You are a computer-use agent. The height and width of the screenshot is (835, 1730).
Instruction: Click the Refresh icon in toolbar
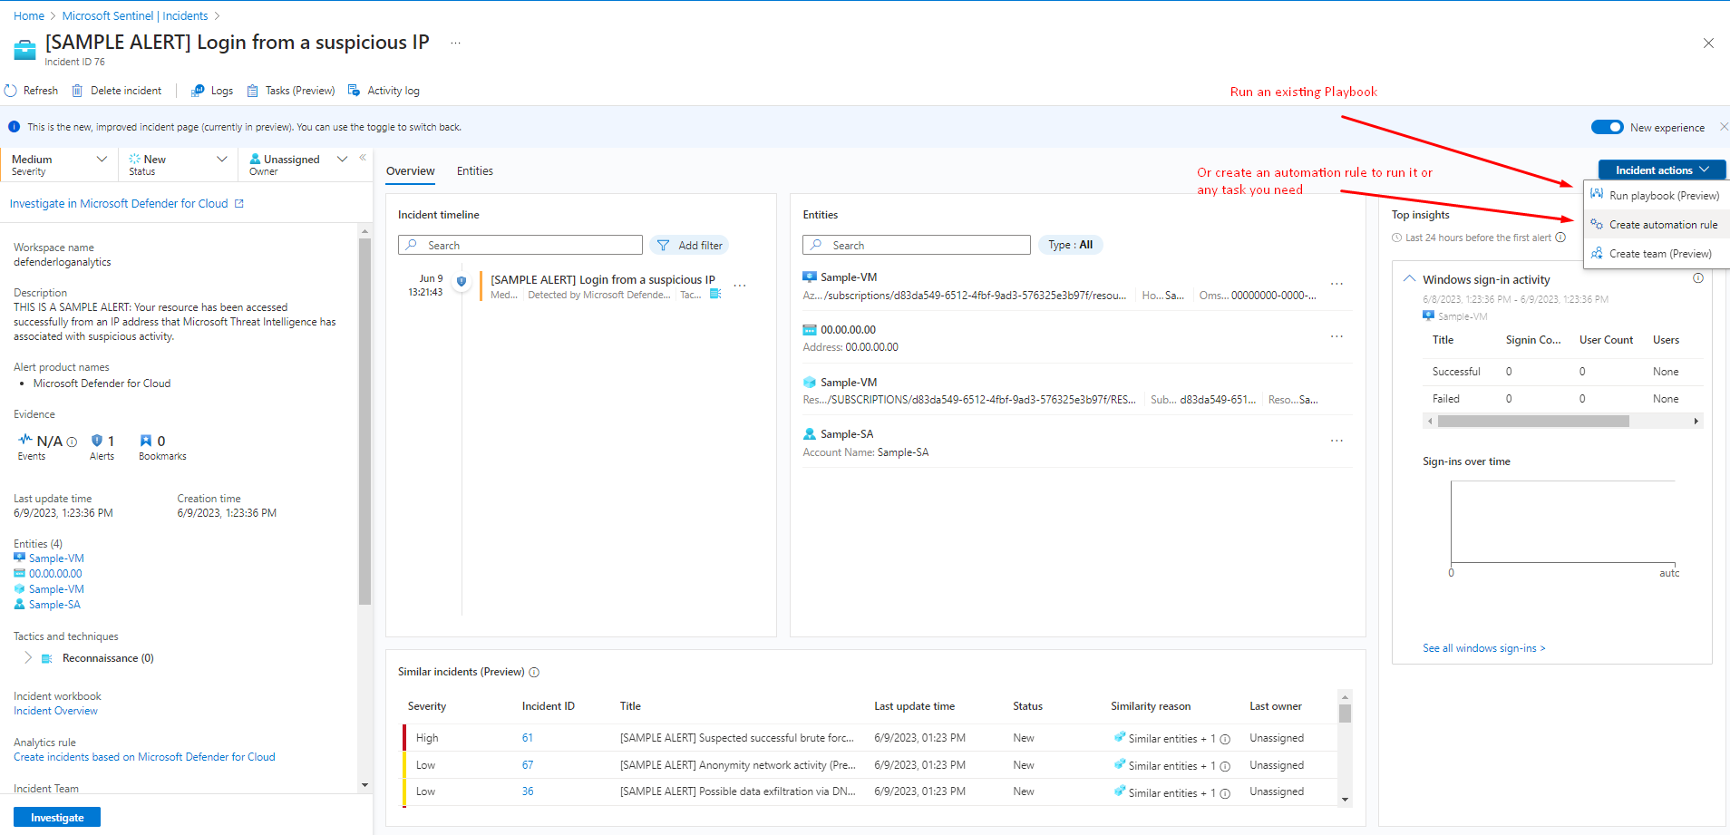pyautogui.click(x=11, y=91)
